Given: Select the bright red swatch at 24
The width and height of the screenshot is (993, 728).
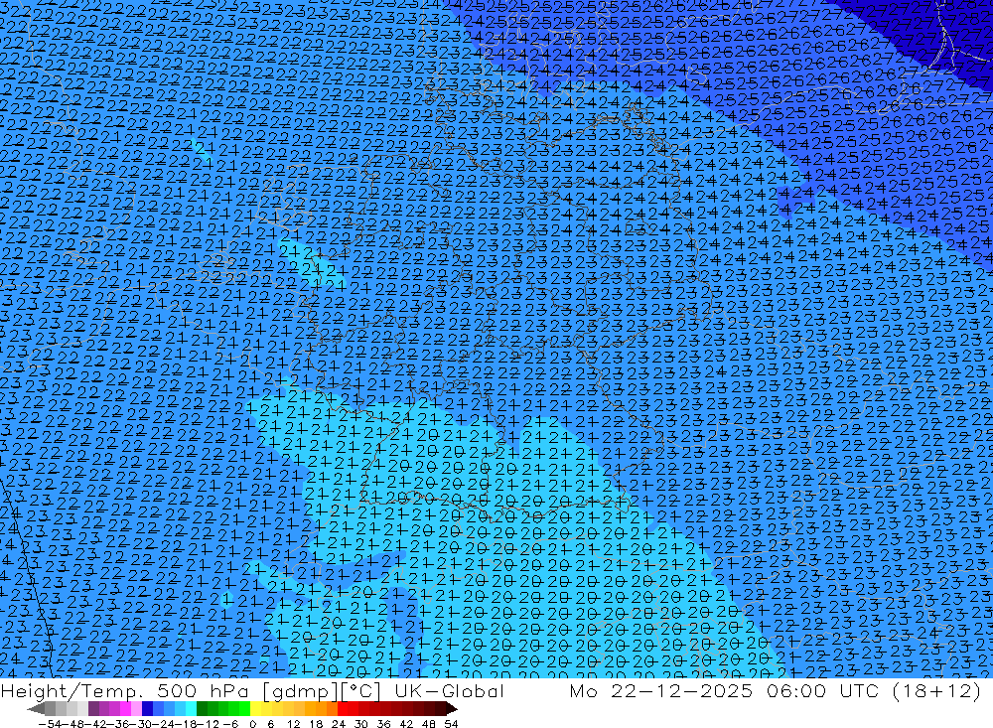Looking at the screenshot, I should pyautogui.click(x=343, y=708).
